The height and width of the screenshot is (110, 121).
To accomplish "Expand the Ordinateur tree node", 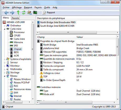I will 4,26.
